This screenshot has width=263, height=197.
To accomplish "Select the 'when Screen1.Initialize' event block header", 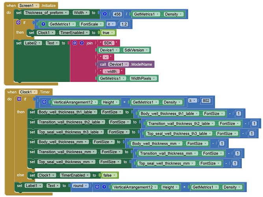I will click(31, 6).
